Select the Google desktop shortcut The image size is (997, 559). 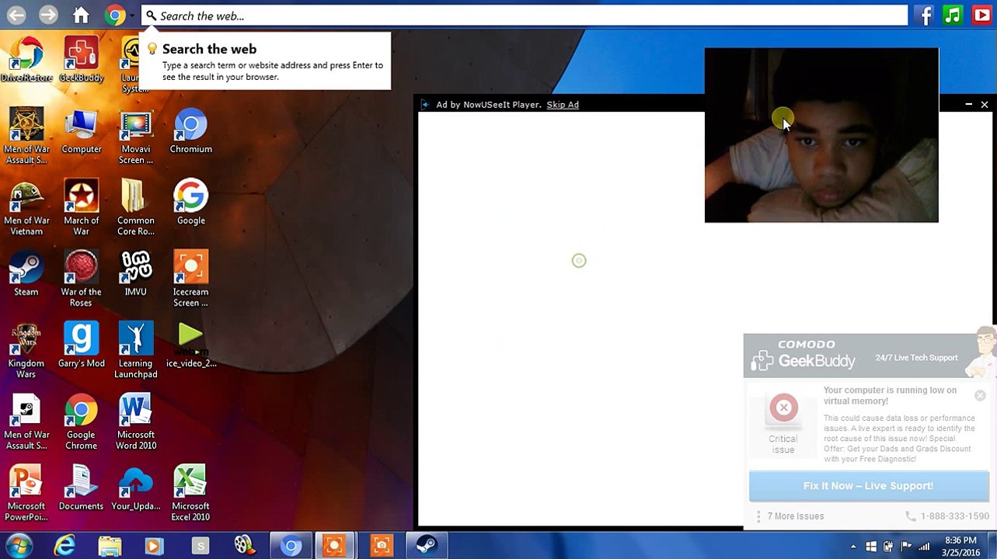[190, 203]
